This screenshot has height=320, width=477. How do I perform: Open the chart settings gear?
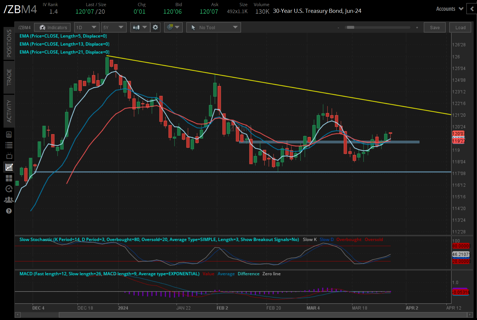coord(155,27)
